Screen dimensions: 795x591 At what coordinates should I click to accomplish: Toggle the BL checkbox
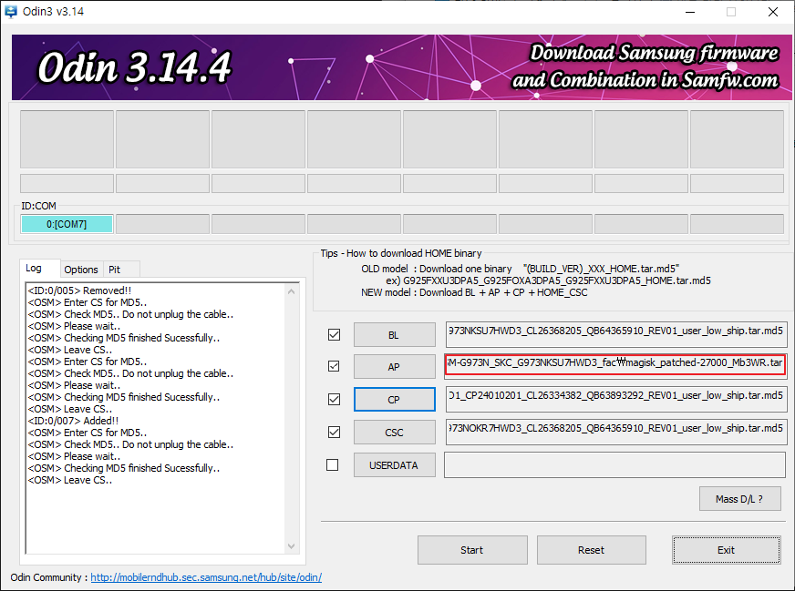coord(334,335)
